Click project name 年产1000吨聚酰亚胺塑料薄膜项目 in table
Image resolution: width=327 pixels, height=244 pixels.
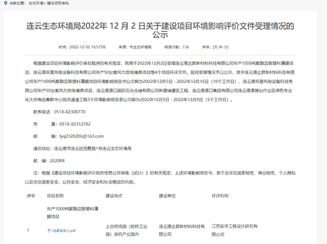(x=73, y=213)
